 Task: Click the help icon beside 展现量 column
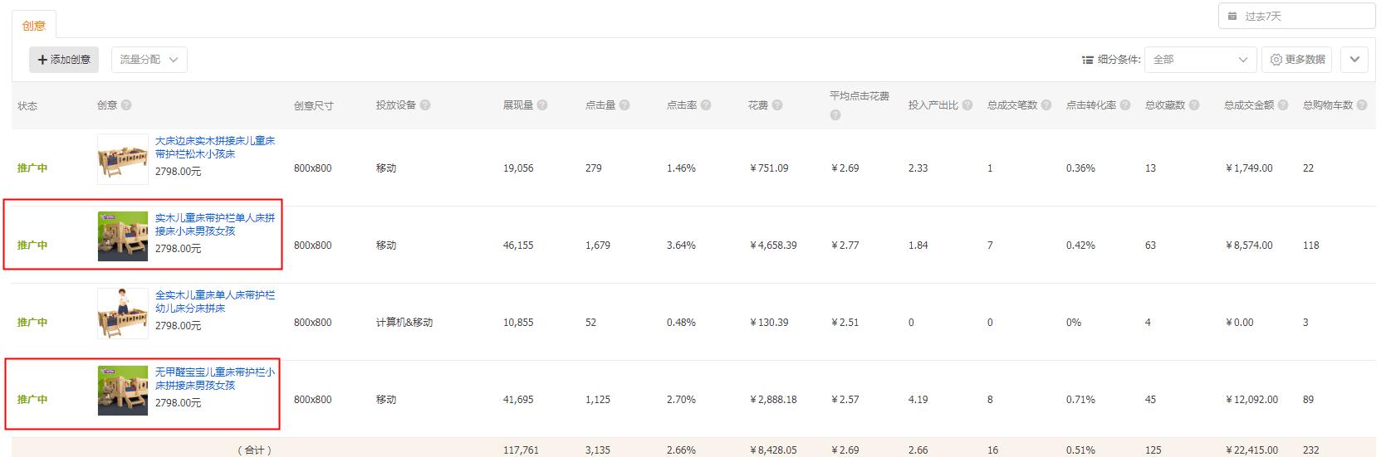tap(542, 105)
